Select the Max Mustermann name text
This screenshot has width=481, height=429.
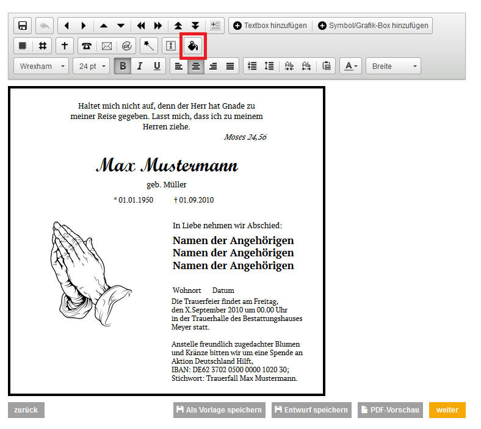click(x=167, y=165)
